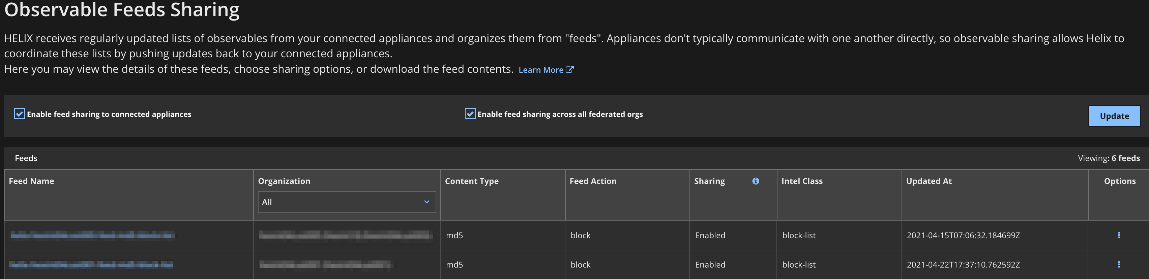Open blurred feed name link in first row
The image size is (1149, 279).
(x=92, y=235)
